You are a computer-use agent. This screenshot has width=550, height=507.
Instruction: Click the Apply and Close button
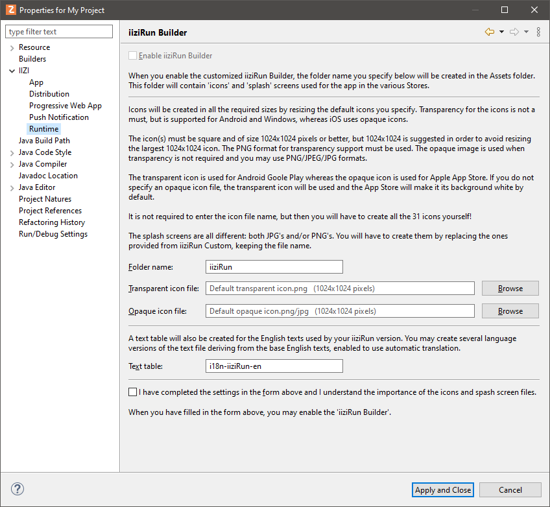click(x=443, y=490)
